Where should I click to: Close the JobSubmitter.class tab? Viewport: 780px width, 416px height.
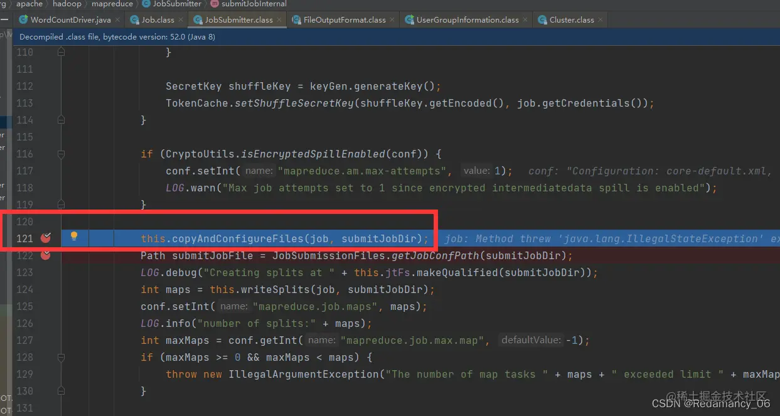pos(279,20)
